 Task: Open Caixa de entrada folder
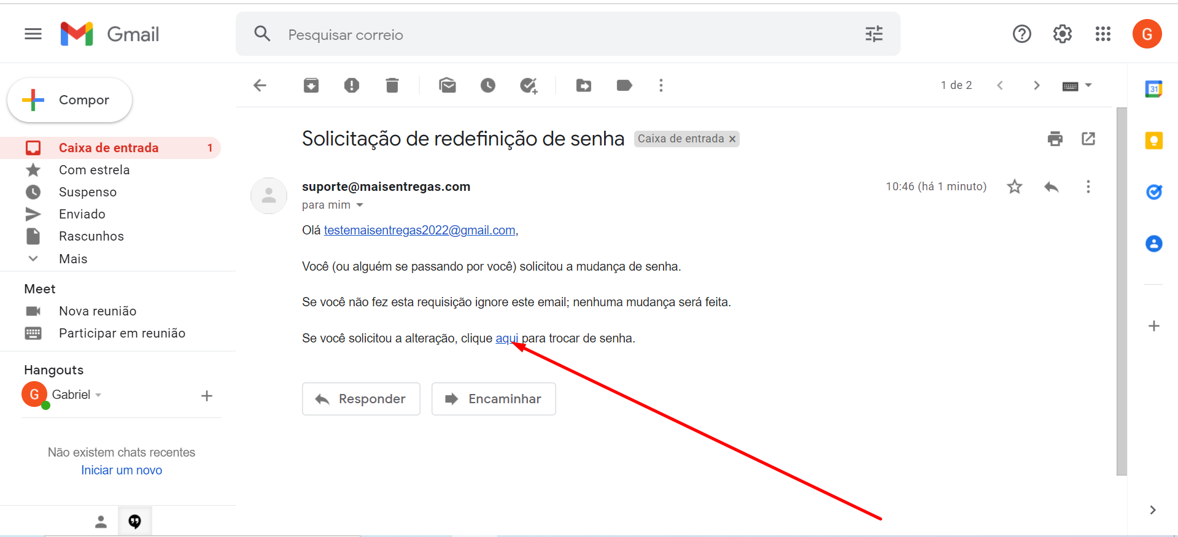pos(110,148)
